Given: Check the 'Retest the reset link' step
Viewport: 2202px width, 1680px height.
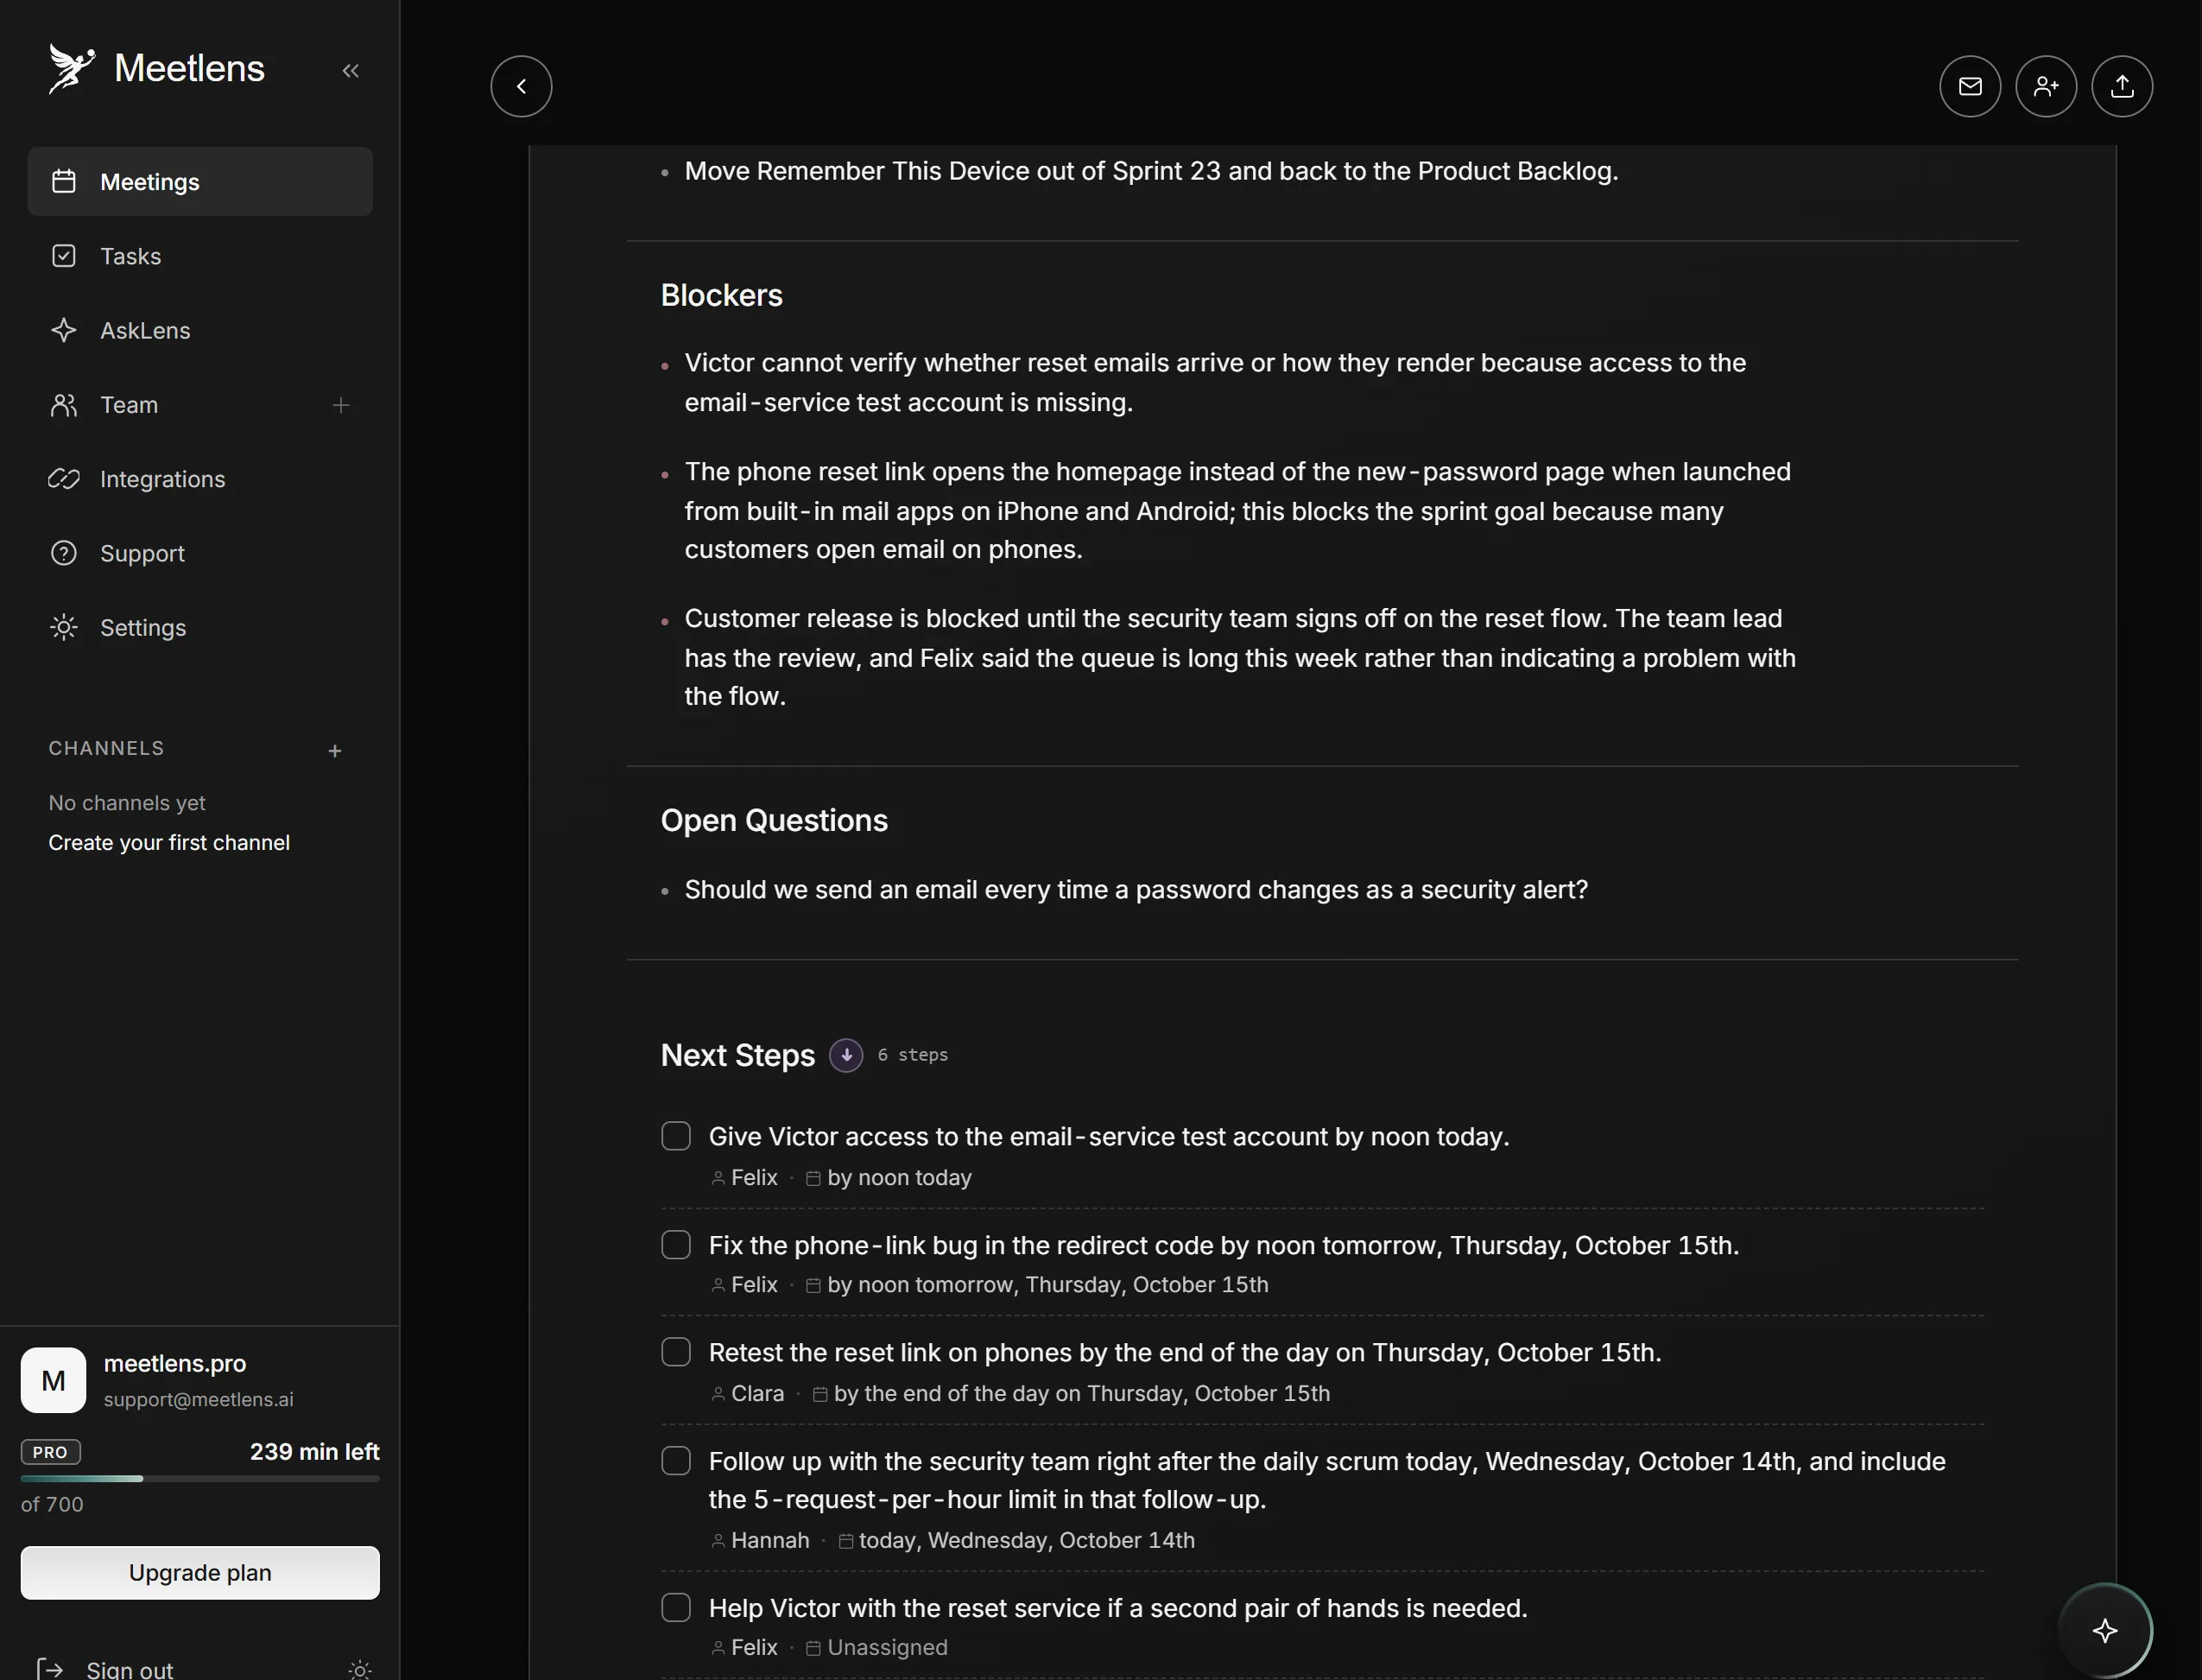Looking at the screenshot, I should (x=675, y=1352).
